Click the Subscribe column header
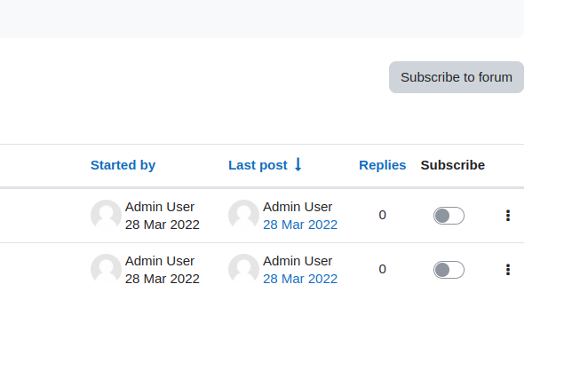The height and width of the screenshot is (379, 580). 452,165
